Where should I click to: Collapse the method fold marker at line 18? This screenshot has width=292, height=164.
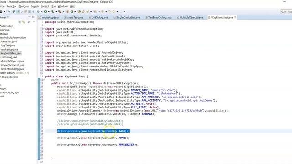coord(43,80)
